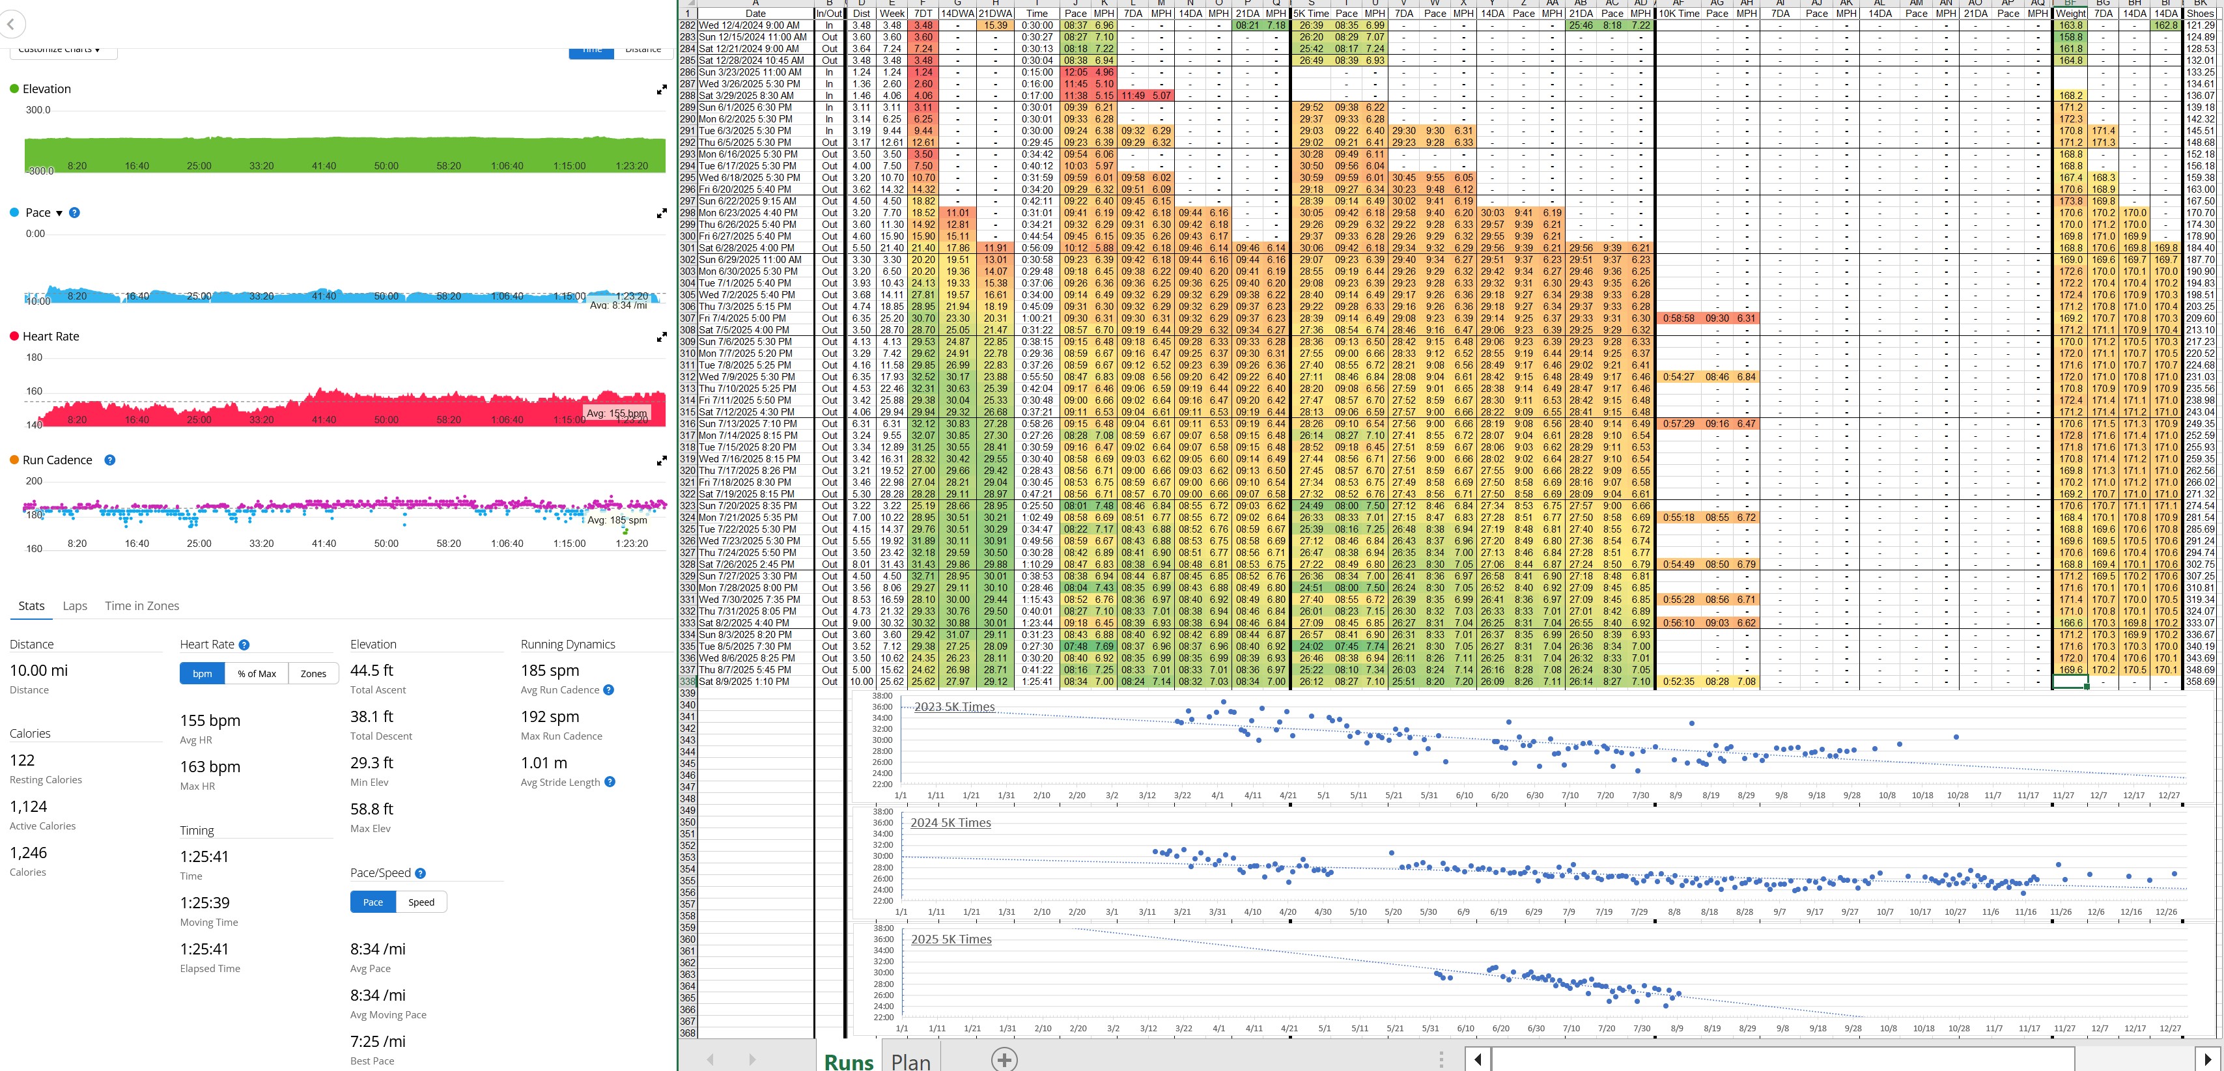Select Excel row header 316
The width and height of the screenshot is (2224, 1071).
688,424
